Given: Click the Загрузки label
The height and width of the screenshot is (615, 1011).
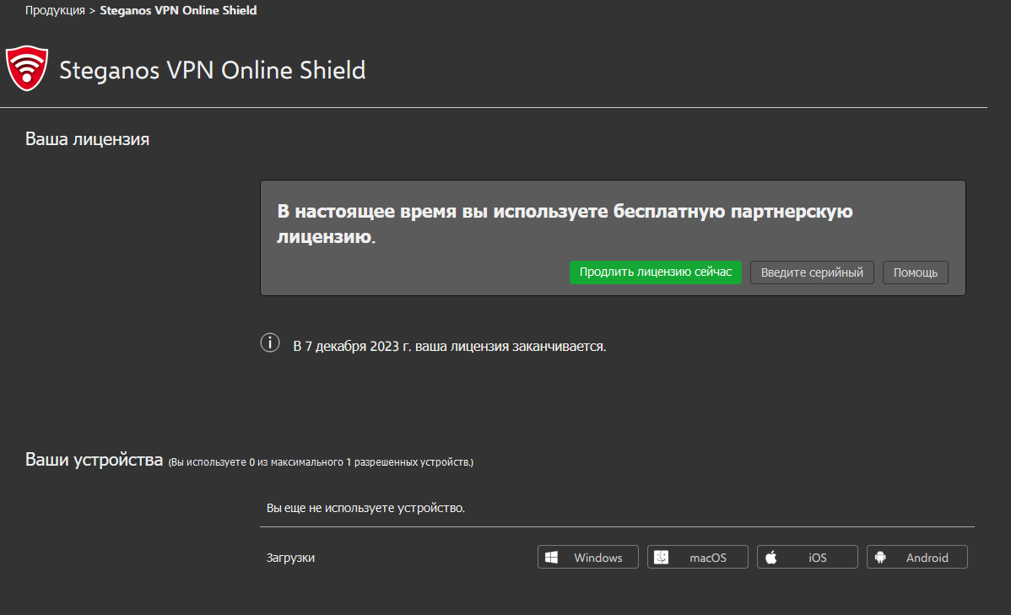Looking at the screenshot, I should [290, 558].
